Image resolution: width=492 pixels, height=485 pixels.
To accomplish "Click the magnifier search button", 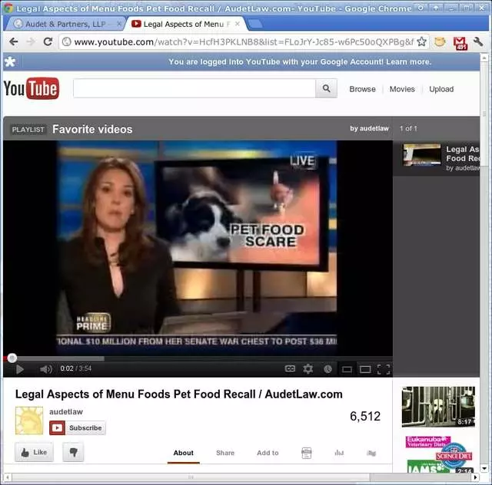I will coord(326,89).
